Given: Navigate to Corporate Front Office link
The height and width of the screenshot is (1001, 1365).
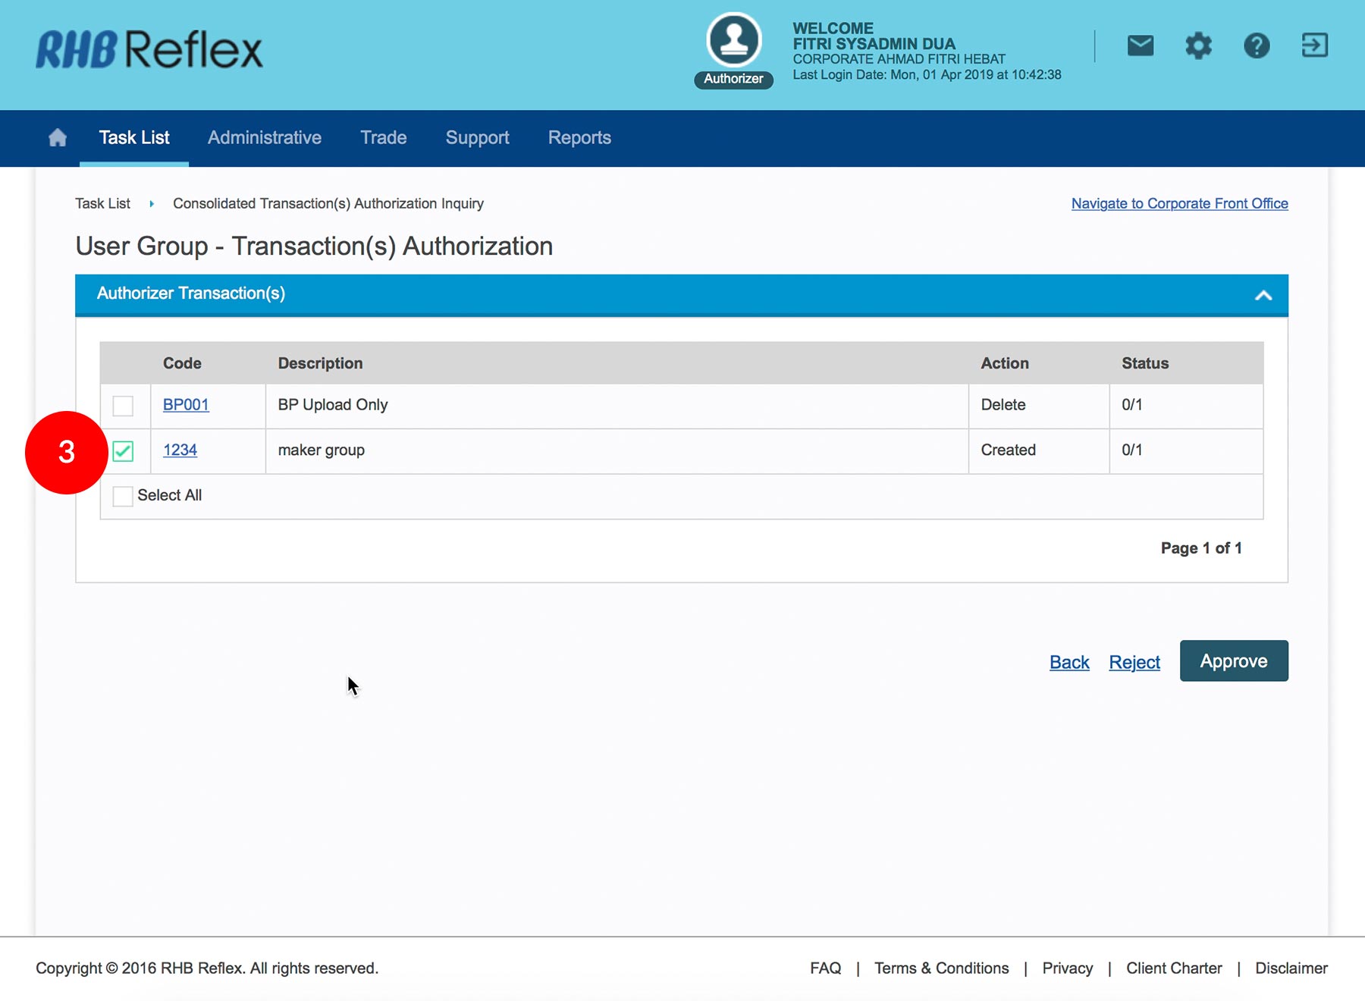Looking at the screenshot, I should tap(1179, 203).
